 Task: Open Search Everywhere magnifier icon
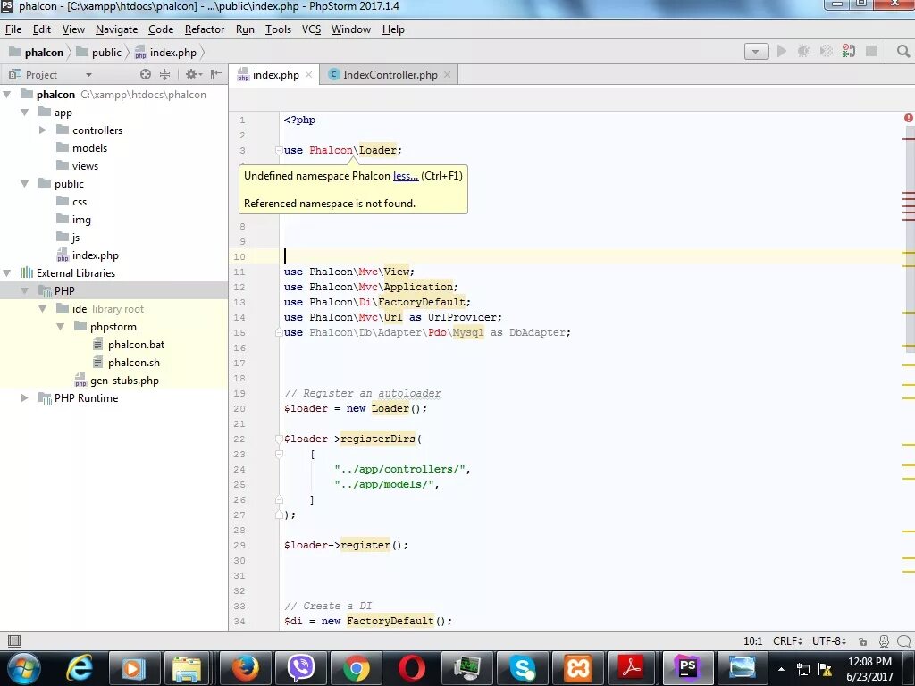click(903, 51)
